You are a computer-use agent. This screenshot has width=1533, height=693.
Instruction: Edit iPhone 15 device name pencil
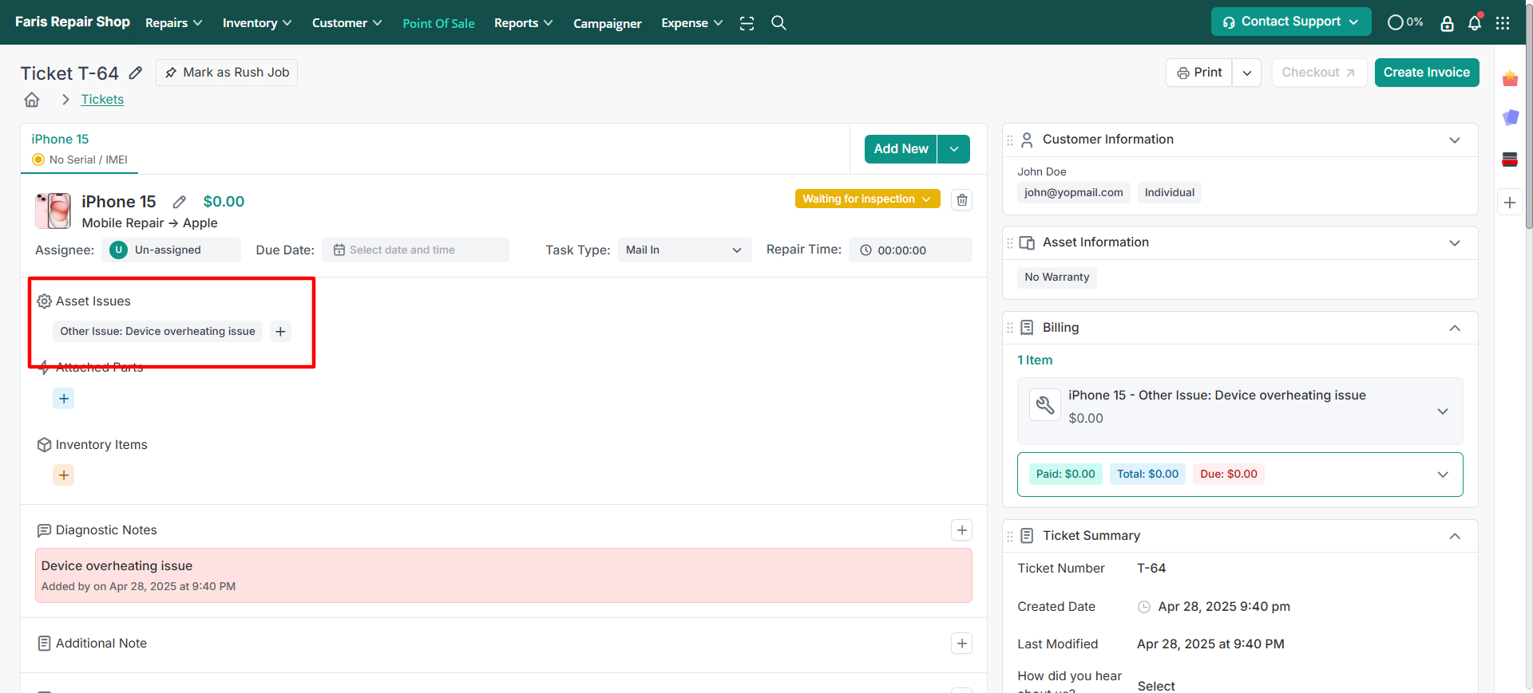[x=180, y=202]
